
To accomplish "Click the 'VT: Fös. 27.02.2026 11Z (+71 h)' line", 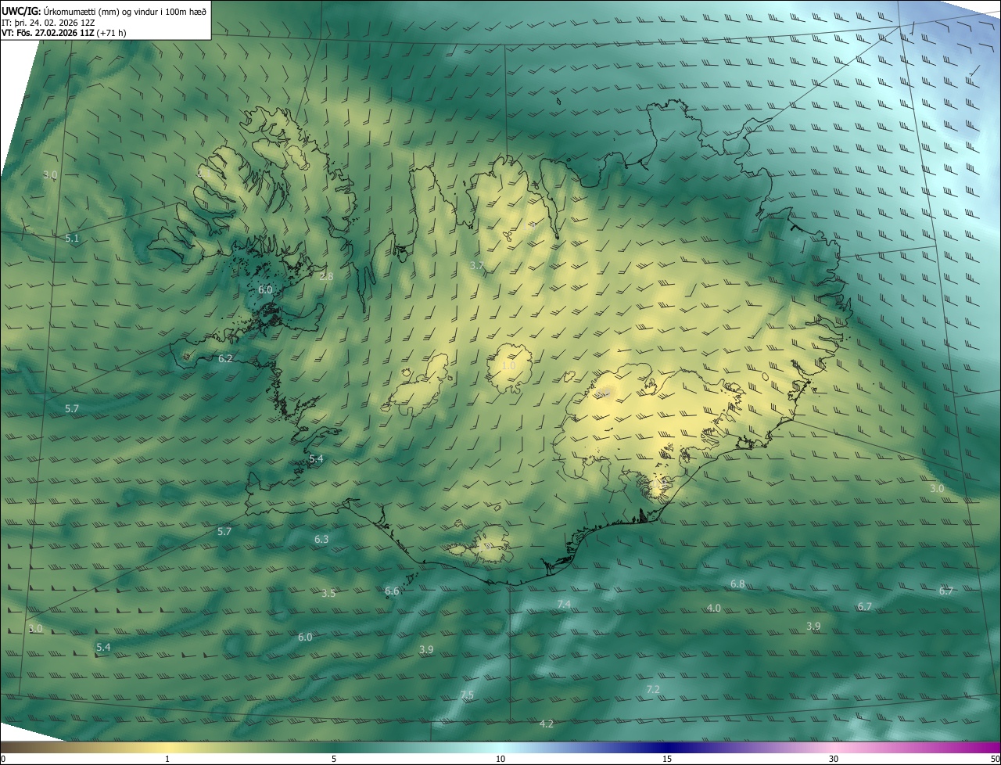I will (64, 33).
